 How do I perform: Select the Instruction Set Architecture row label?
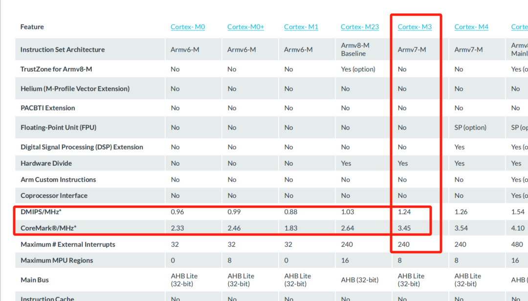[x=63, y=49]
